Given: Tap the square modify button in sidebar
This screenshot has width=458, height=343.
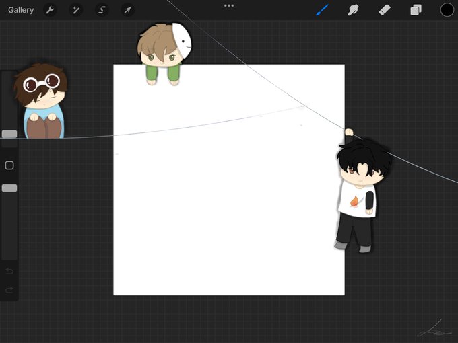Looking at the screenshot, I should point(9,165).
